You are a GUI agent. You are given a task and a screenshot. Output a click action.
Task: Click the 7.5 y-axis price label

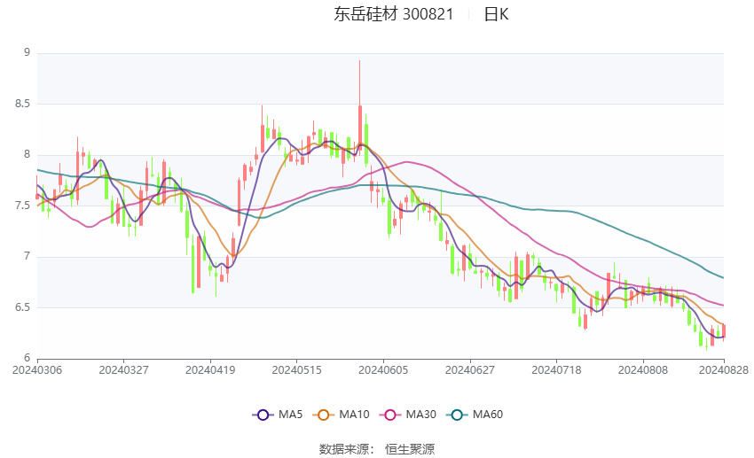[22, 206]
